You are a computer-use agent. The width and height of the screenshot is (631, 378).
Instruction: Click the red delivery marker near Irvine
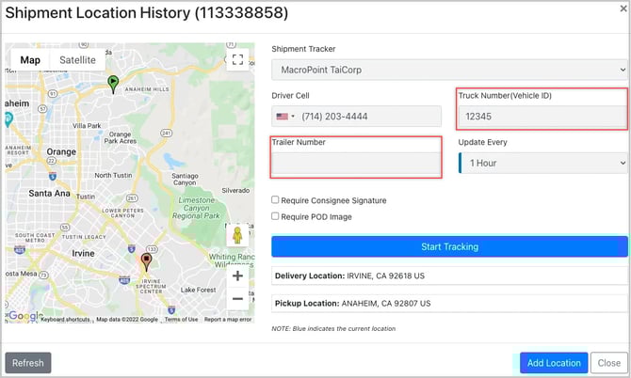click(x=146, y=260)
